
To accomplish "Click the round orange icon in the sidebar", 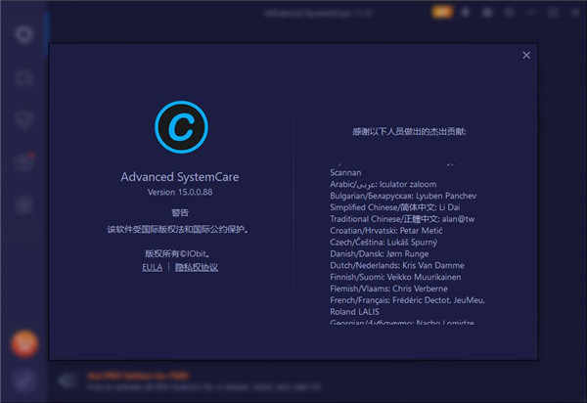I will point(24,344).
